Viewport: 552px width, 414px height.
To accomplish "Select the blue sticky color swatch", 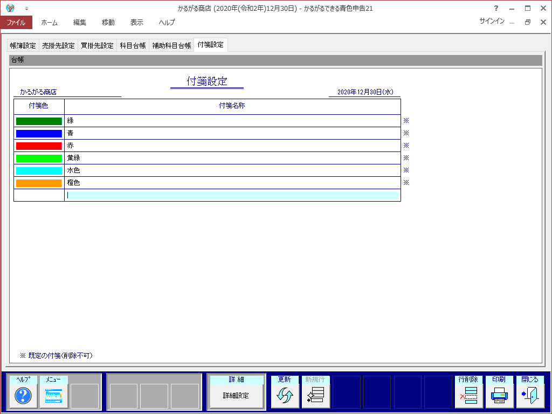I will click(x=39, y=134).
